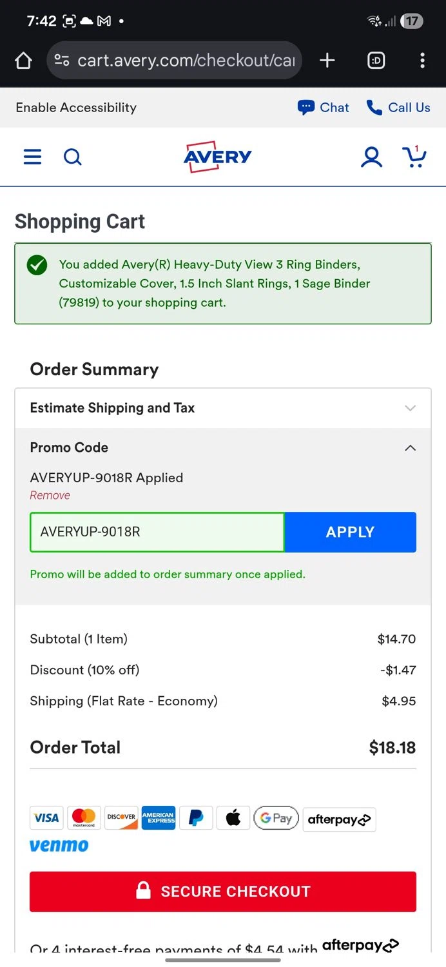Open the hamburger navigation menu
446x967 pixels.
tap(32, 157)
